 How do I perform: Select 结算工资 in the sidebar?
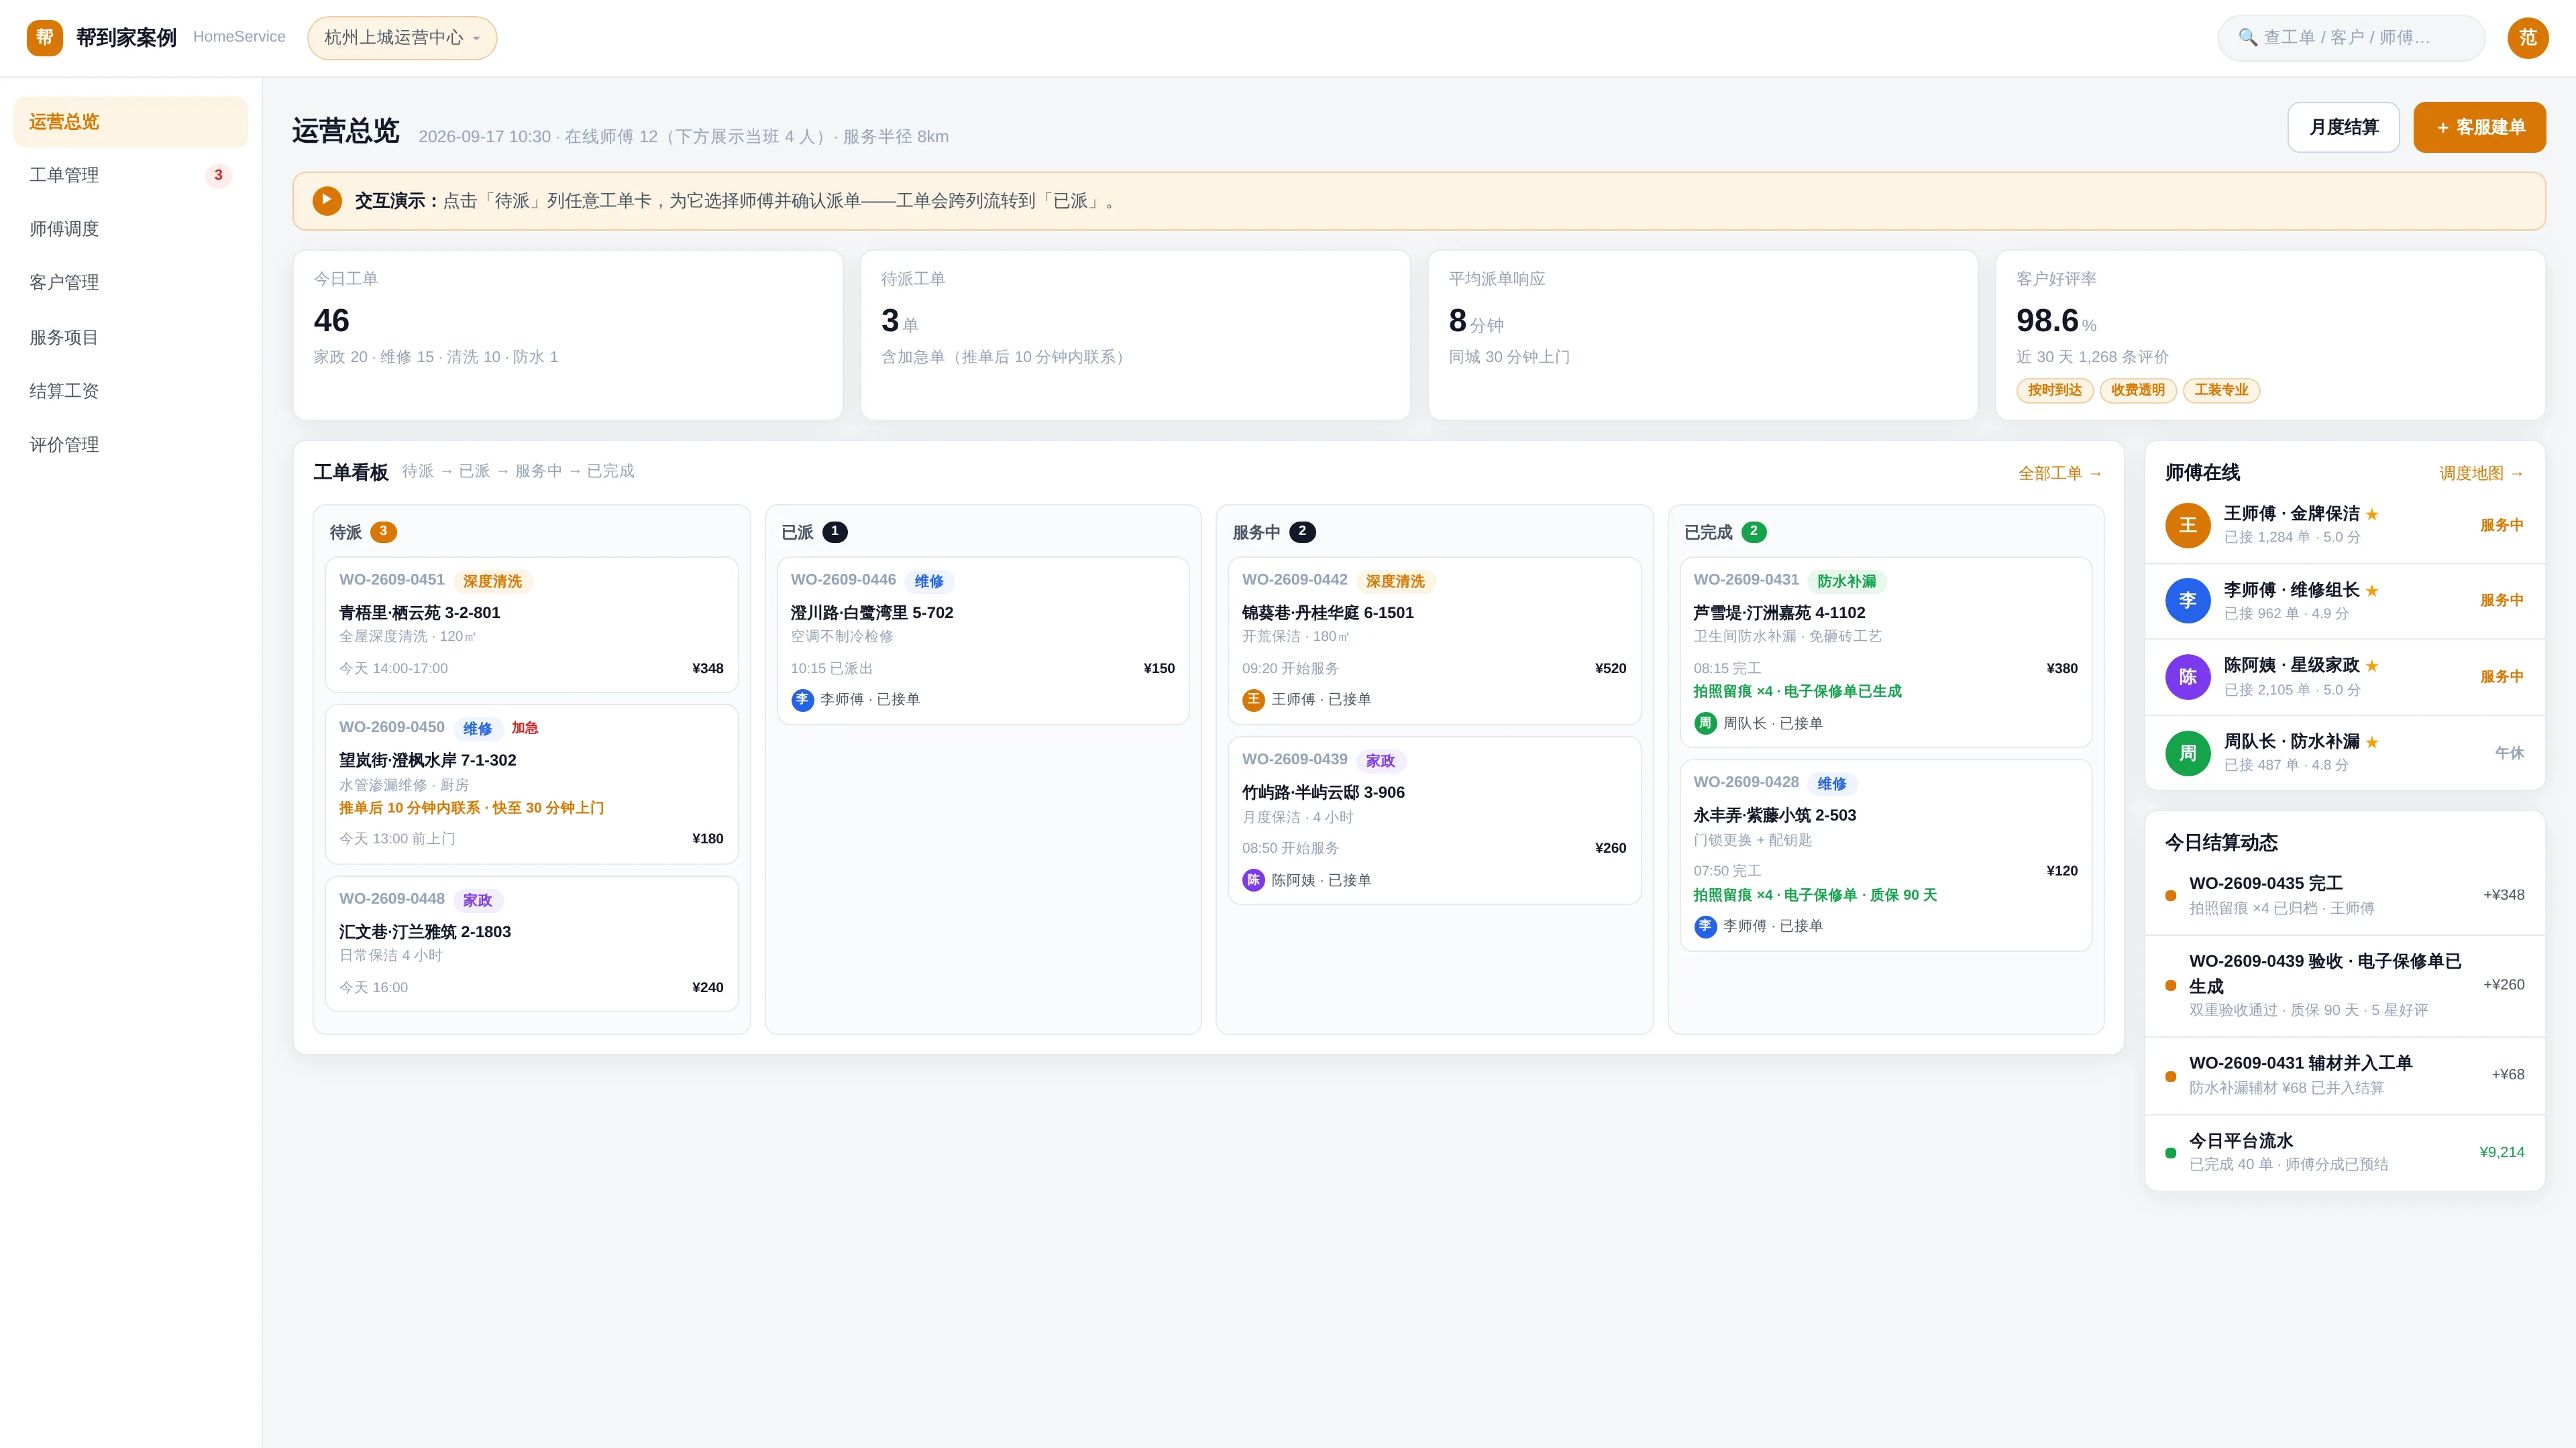(x=130, y=391)
